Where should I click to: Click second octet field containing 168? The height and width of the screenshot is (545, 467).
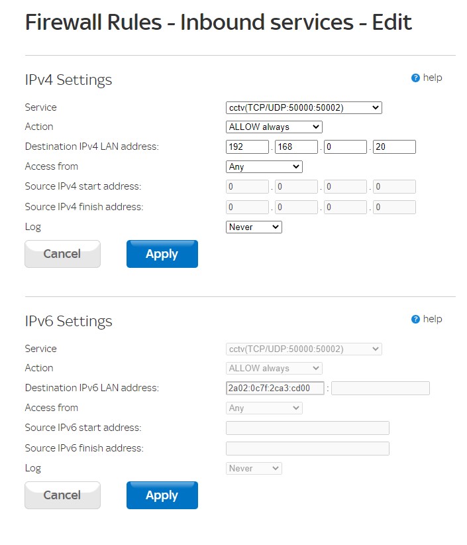(x=296, y=147)
